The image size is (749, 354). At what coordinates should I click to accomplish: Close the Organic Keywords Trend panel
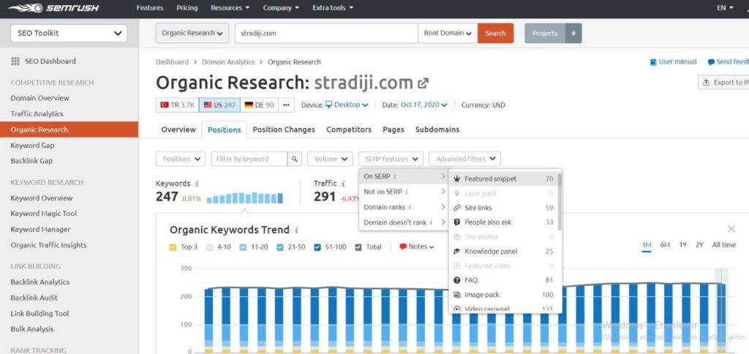coord(731,230)
